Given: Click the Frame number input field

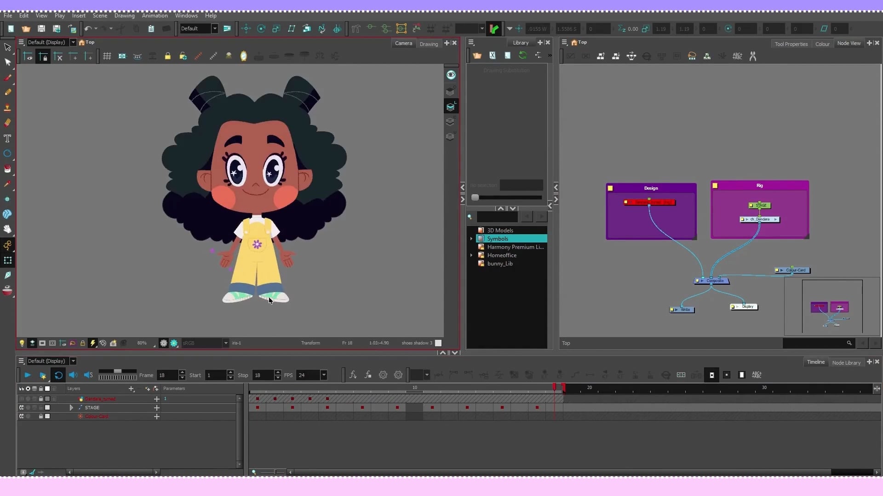Looking at the screenshot, I should click(167, 375).
